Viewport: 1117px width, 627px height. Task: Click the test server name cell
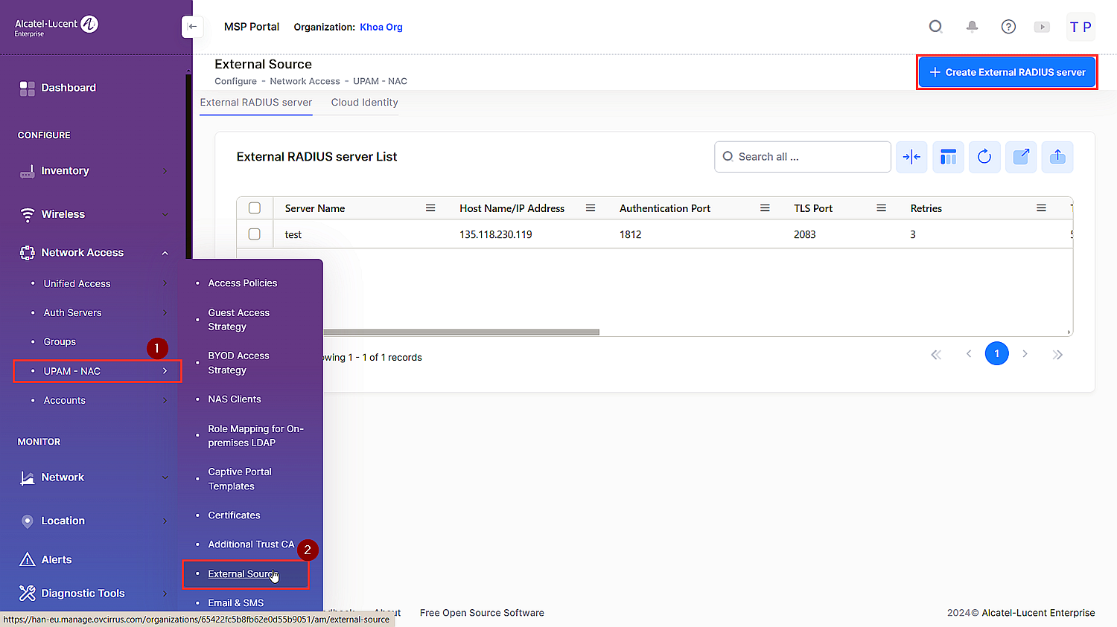coord(293,234)
